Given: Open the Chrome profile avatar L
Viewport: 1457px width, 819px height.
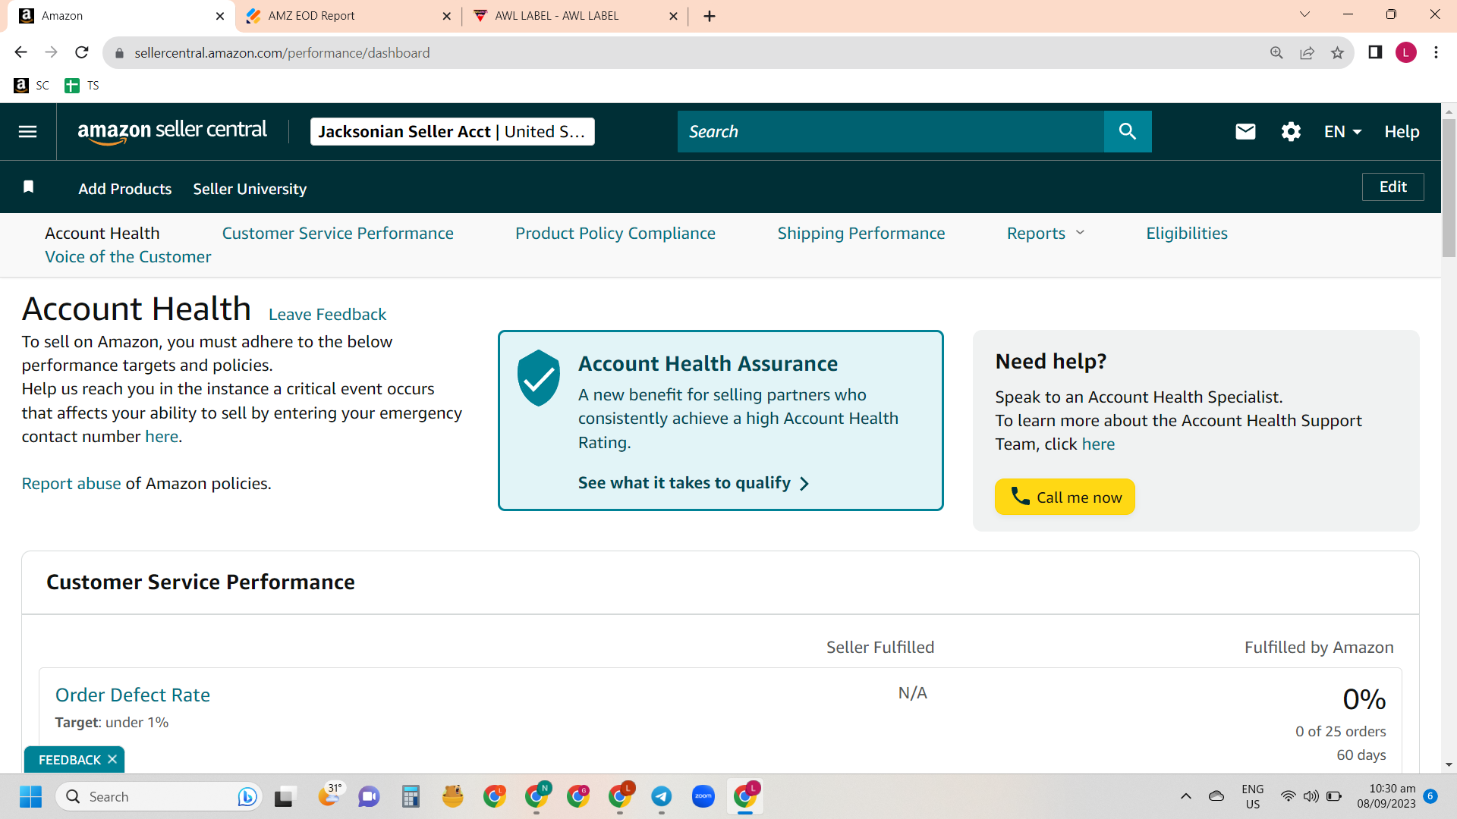Looking at the screenshot, I should (x=1406, y=52).
